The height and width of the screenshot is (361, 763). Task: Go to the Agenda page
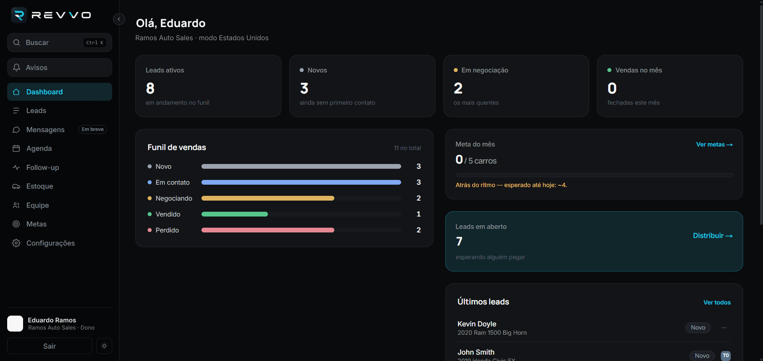pyautogui.click(x=60, y=148)
